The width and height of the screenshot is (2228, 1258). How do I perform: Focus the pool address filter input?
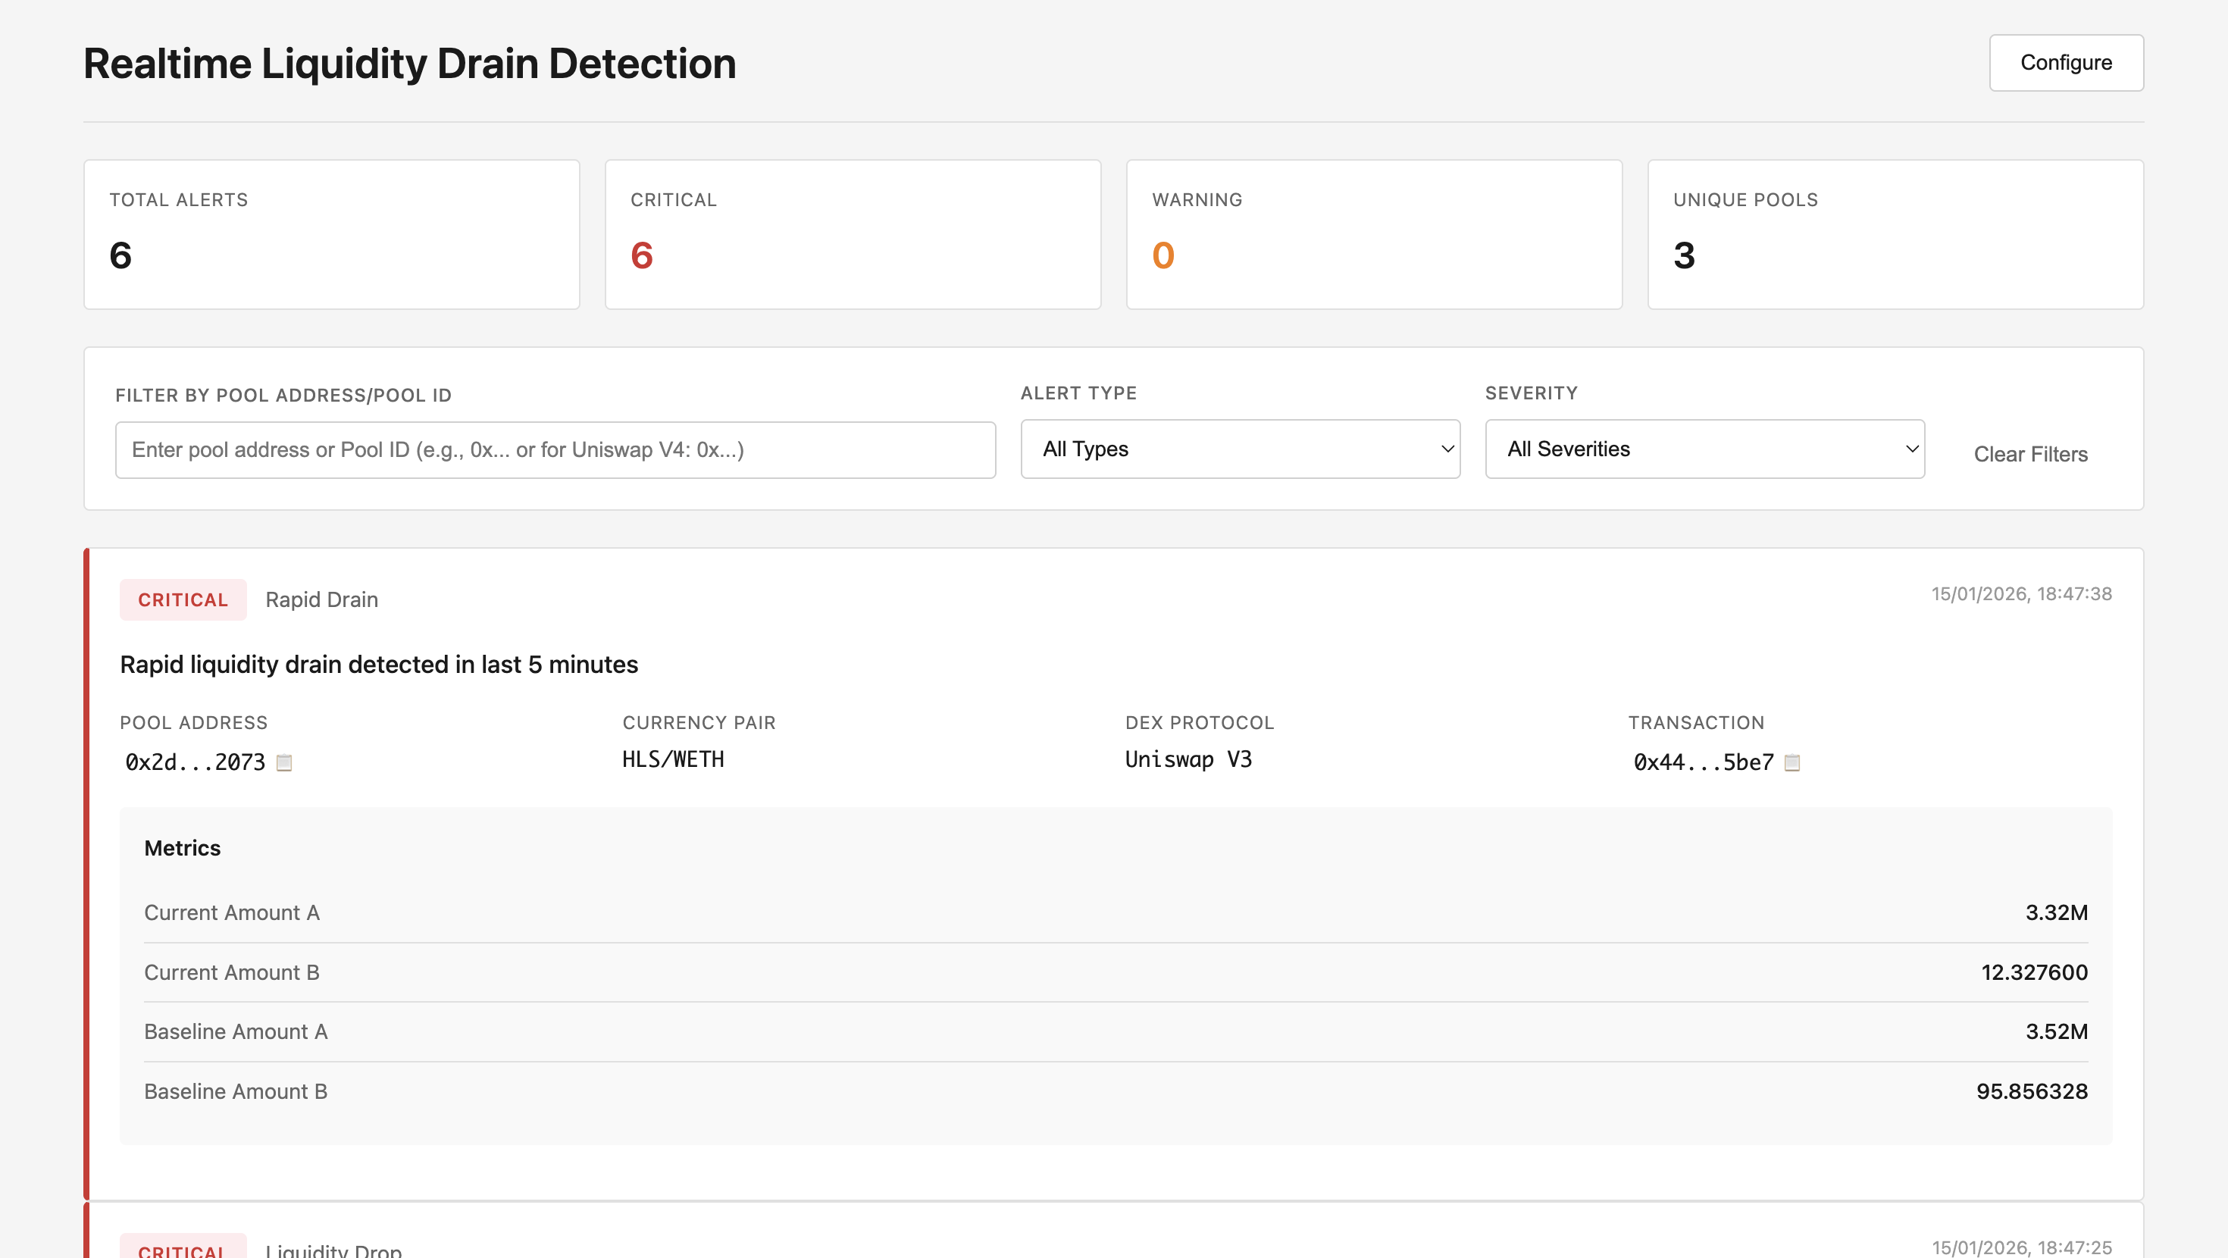click(x=555, y=450)
